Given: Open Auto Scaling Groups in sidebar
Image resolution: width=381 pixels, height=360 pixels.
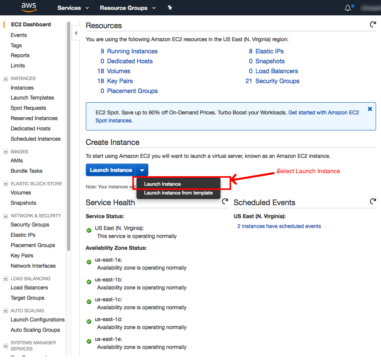Looking at the screenshot, I should tap(35, 330).
